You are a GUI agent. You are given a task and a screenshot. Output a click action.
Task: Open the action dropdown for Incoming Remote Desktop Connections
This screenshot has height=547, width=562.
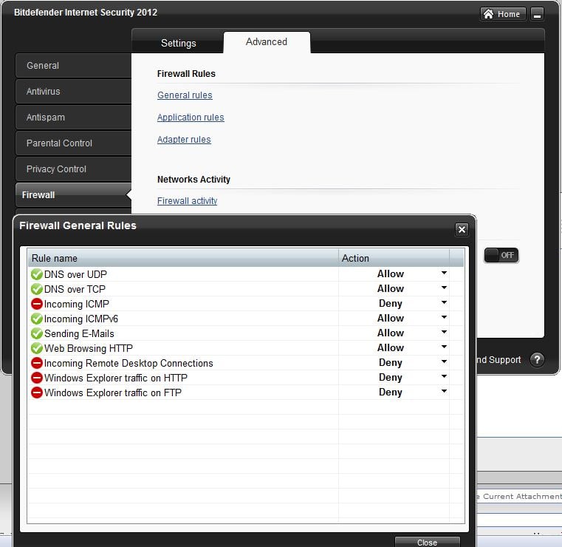point(444,361)
